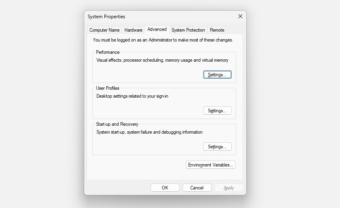Viewport: 340px width, 208px height.
Task: Close the System Properties dialog
Action: tap(240, 16)
